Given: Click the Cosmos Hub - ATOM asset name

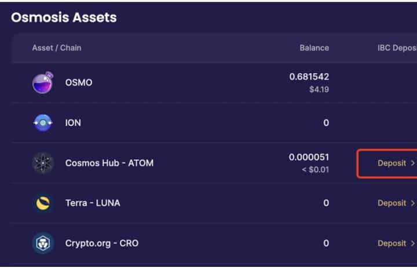Looking at the screenshot, I should click(109, 163).
